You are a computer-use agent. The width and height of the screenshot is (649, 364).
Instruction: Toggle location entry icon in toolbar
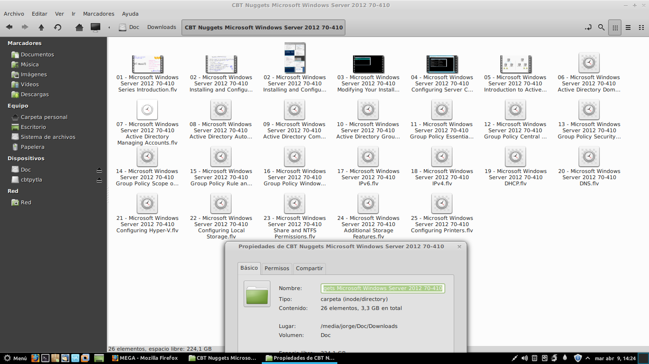click(588, 27)
